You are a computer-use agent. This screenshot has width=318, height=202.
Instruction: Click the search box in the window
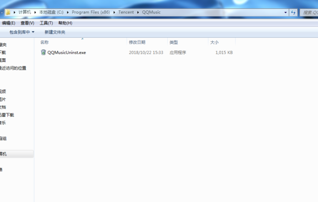(x=309, y=13)
